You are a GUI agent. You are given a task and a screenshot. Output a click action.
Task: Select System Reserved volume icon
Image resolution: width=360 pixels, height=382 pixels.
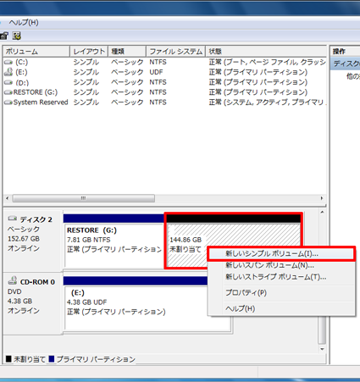[8, 102]
